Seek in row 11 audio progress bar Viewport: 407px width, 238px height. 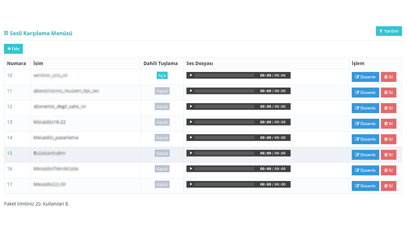[x=224, y=91]
